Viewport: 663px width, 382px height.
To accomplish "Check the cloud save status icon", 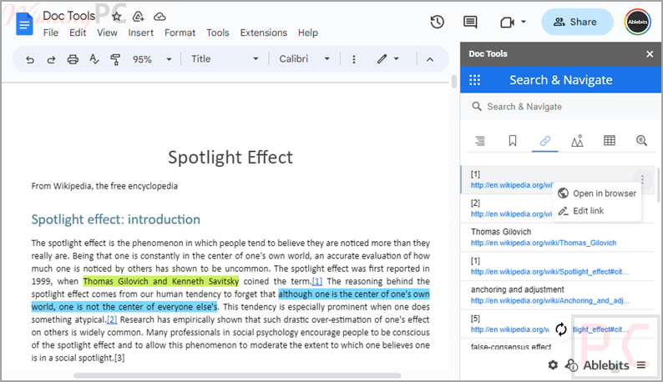I will [x=159, y=17].
